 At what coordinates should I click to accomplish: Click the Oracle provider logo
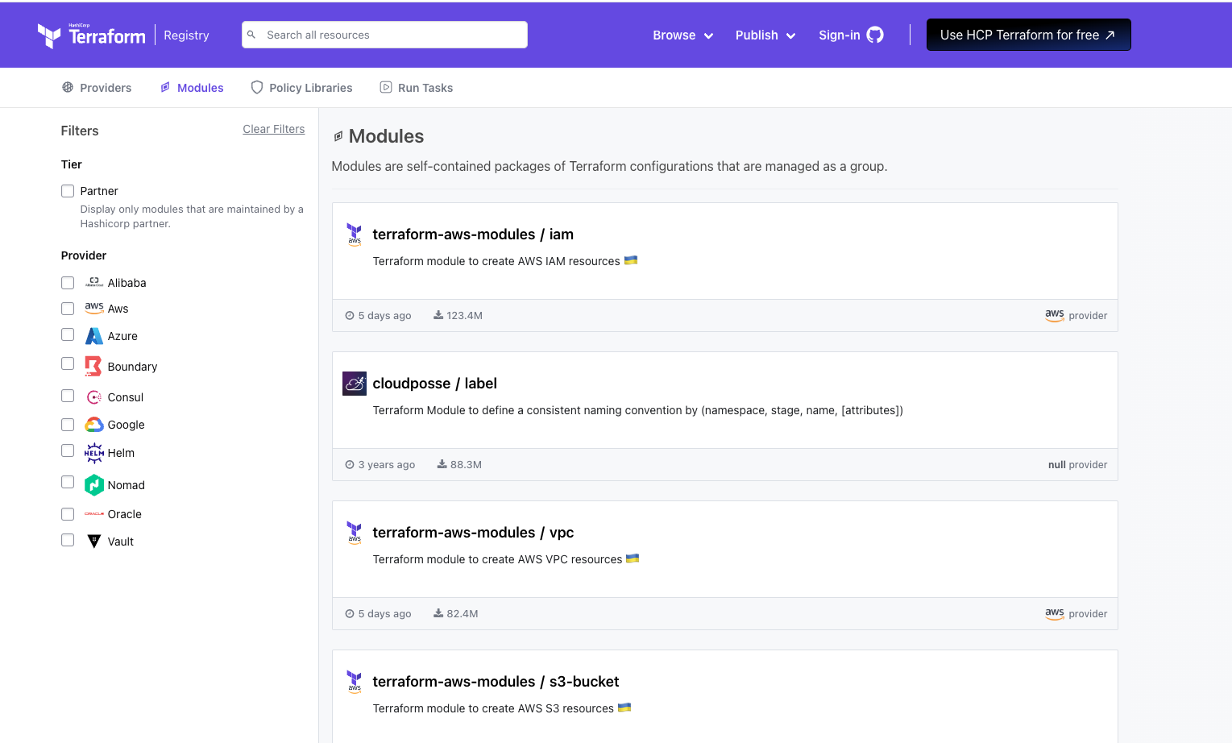(x=94, y=513)
